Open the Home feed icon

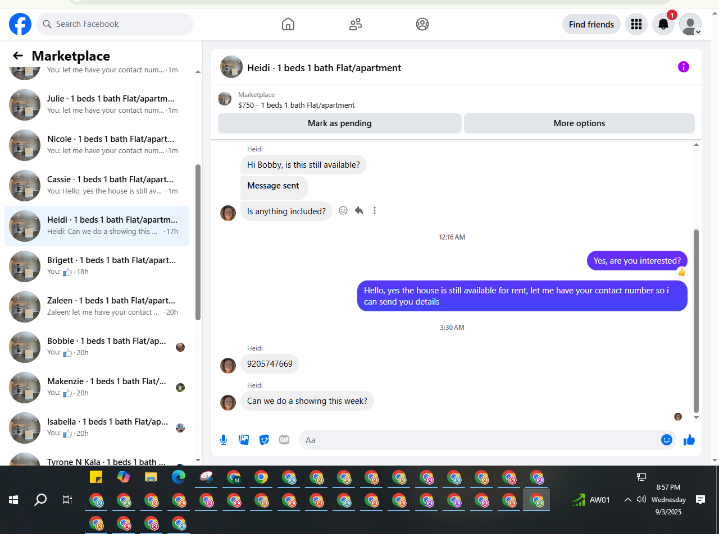pyautogui.click(x=288, y=24)
